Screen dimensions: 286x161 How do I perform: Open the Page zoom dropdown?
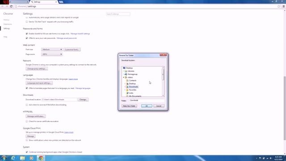pyautogui.click(x=52, y=54)
